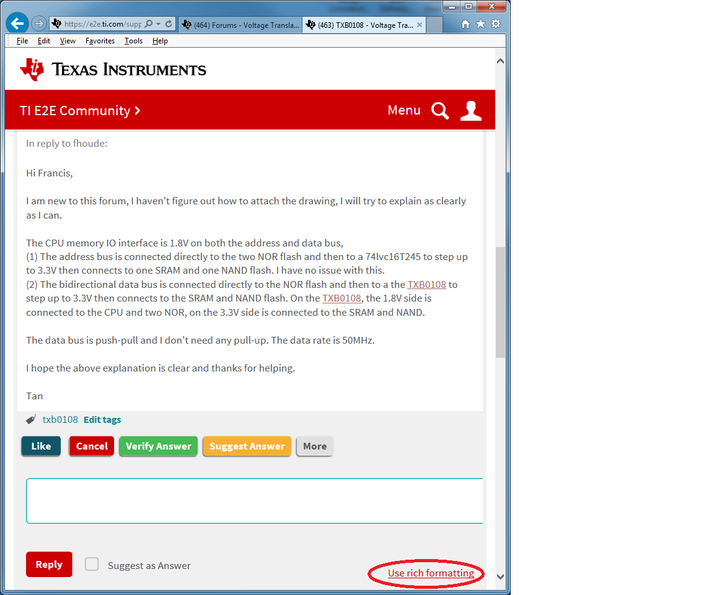Switch to Forums - Voltage Translation tab
The width and height of the screenshot is (714, 595).
(240, 25)
